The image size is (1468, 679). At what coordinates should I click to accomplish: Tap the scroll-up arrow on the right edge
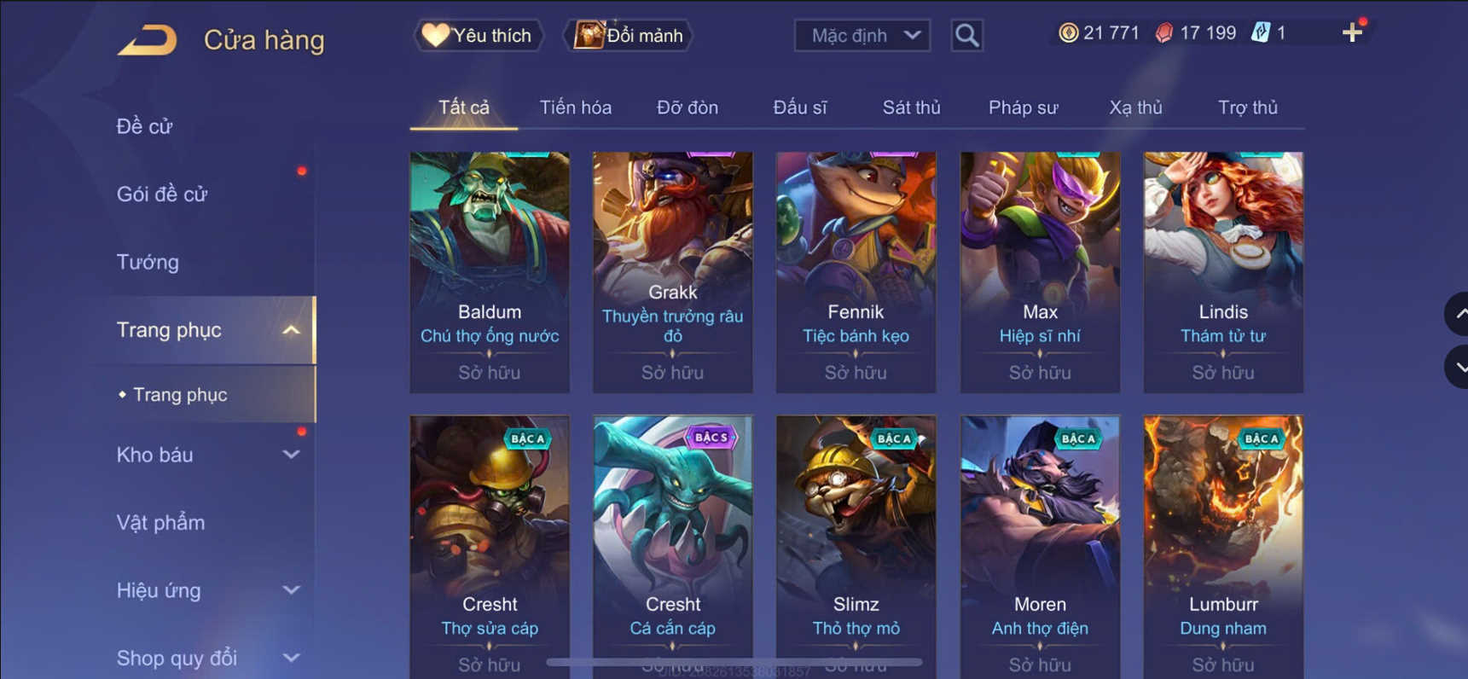point(1457,314)
